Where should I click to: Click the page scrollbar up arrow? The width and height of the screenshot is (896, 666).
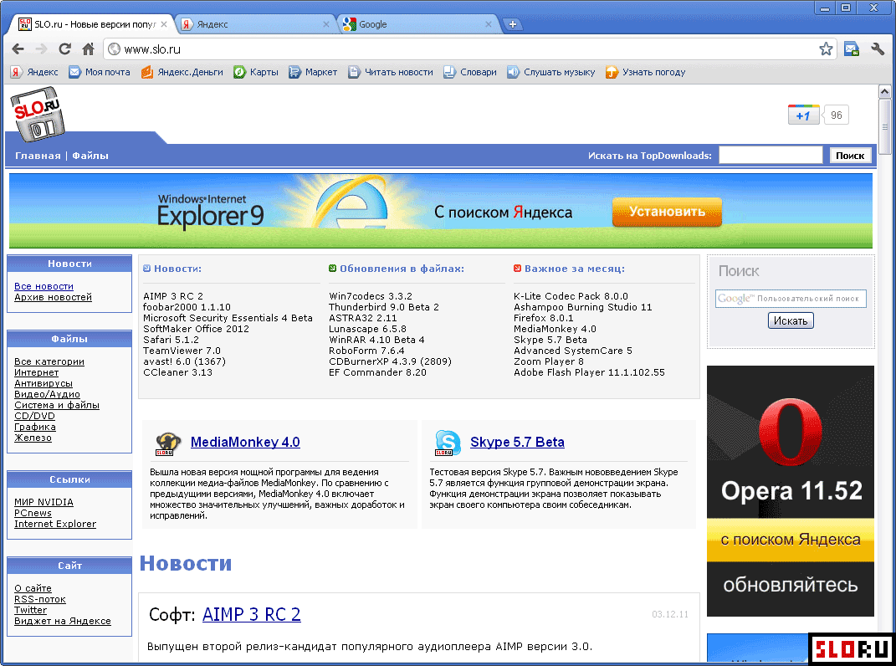coord(884,91)
